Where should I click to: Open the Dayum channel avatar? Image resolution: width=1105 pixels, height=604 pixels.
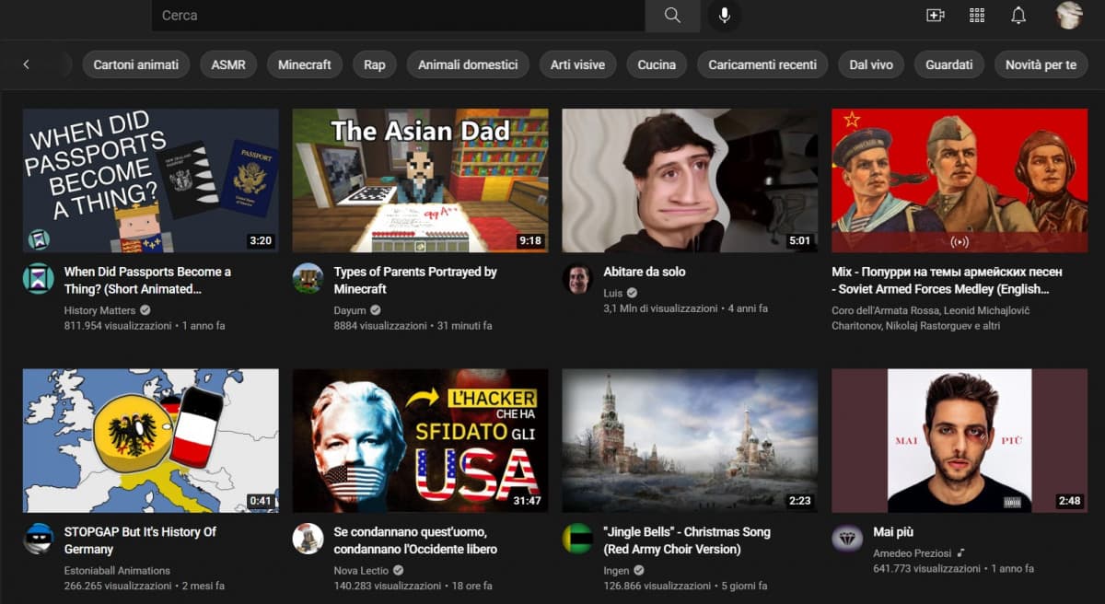pos(308,278)
